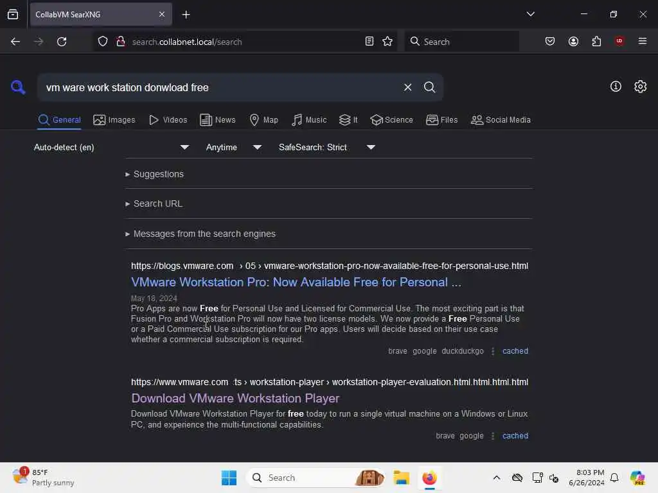Viewport: 658px width, 493px height.
Task: Open the Auto-detect (en) language dropdown
Action: pos(111,147)
